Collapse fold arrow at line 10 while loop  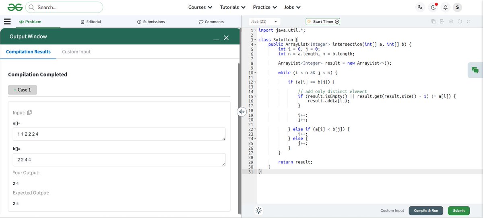(255, 73)
